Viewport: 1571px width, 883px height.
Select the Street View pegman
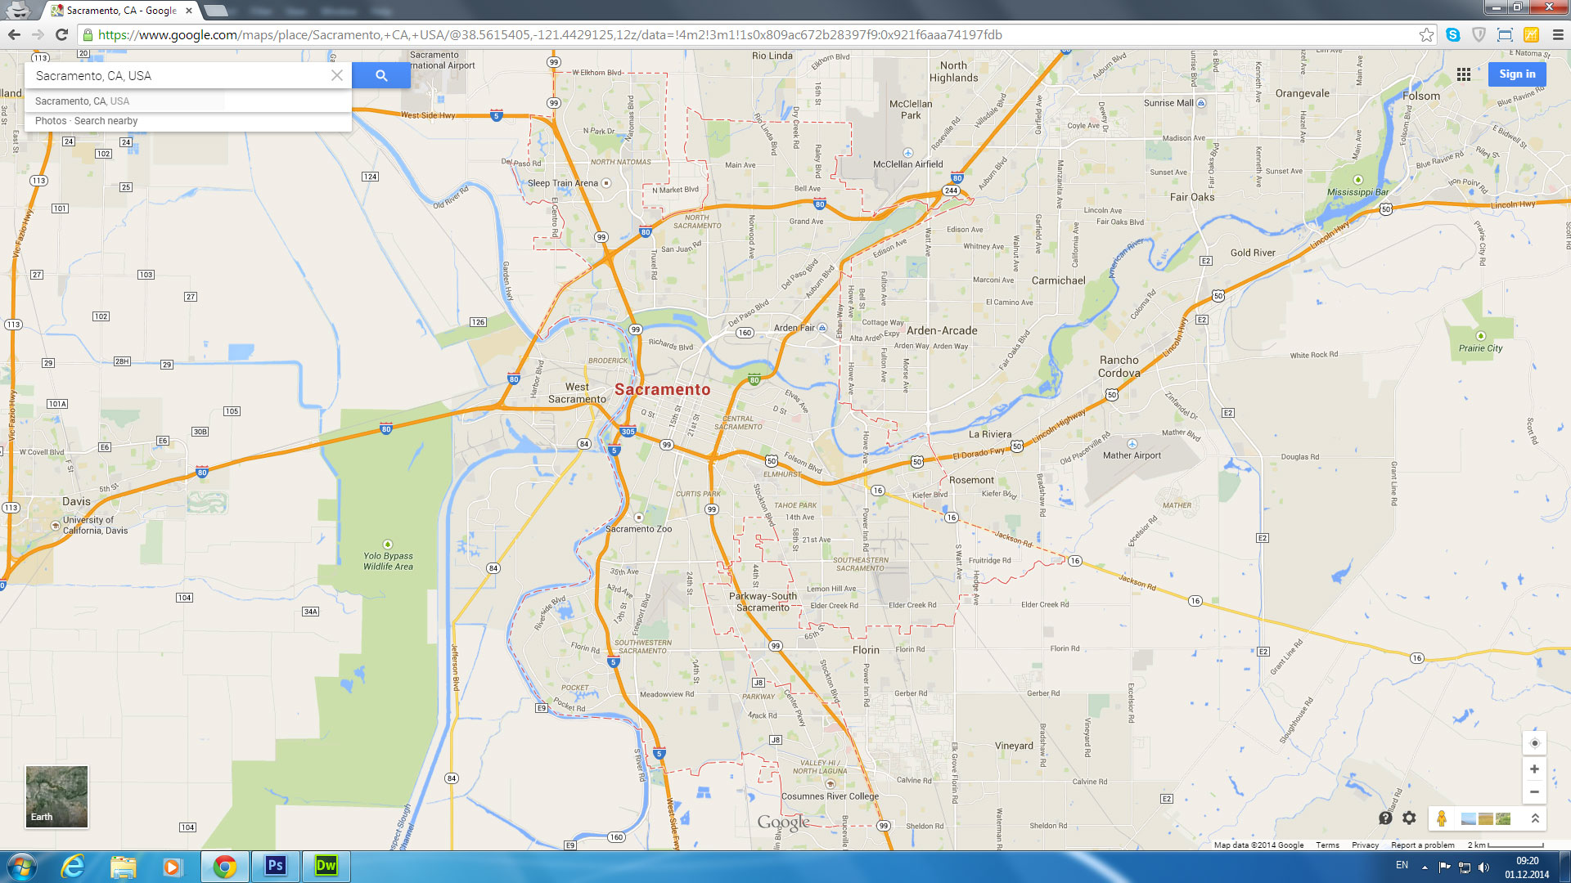coord(1442,818)
